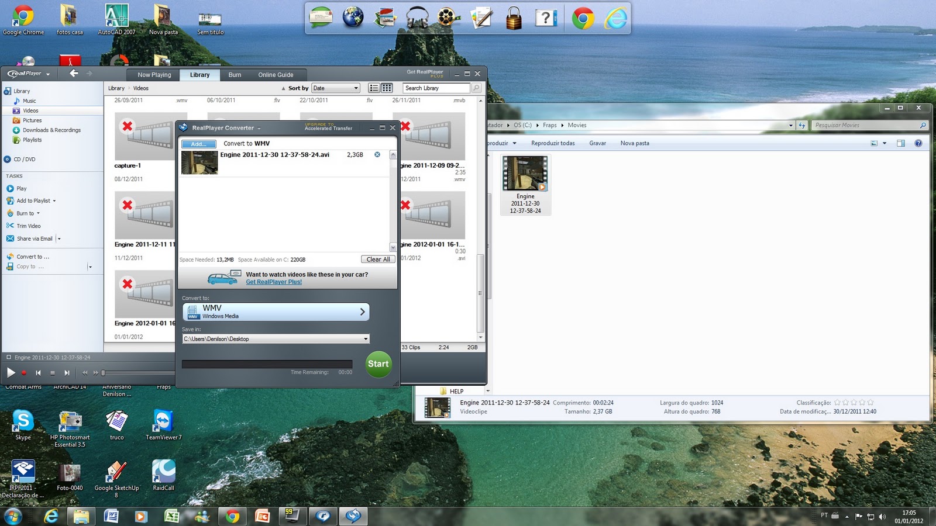The image size is (936, 526).
Task: Open the RealPlayer logo menu
Action: coord(29,74)
